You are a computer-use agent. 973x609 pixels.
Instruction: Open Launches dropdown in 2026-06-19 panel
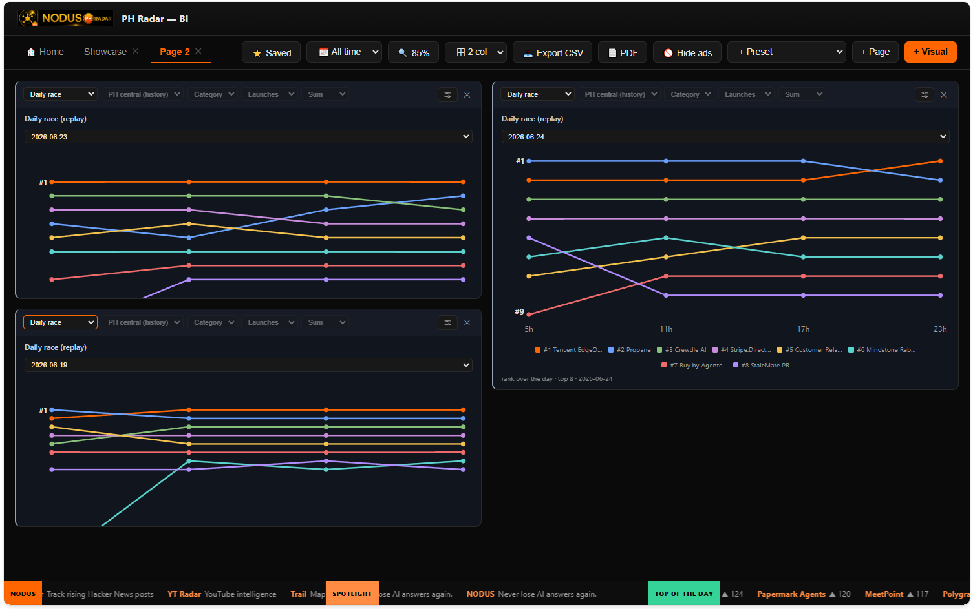(x=270, y=322)
